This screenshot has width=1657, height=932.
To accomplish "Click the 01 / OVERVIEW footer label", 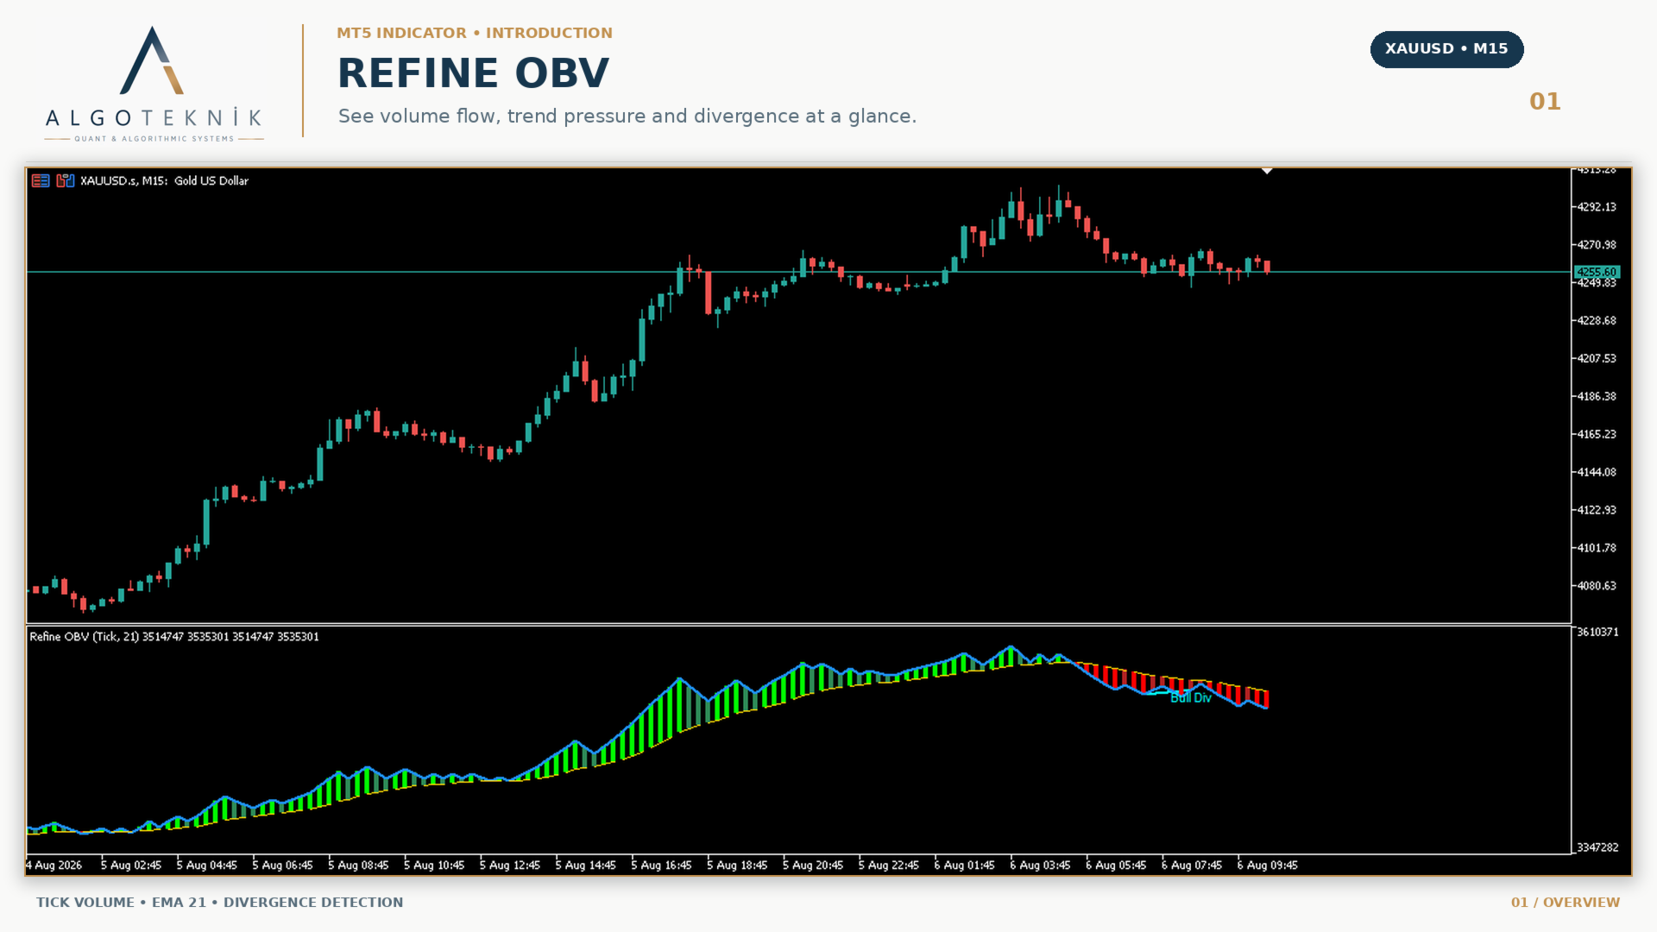I will [1566, 902].
